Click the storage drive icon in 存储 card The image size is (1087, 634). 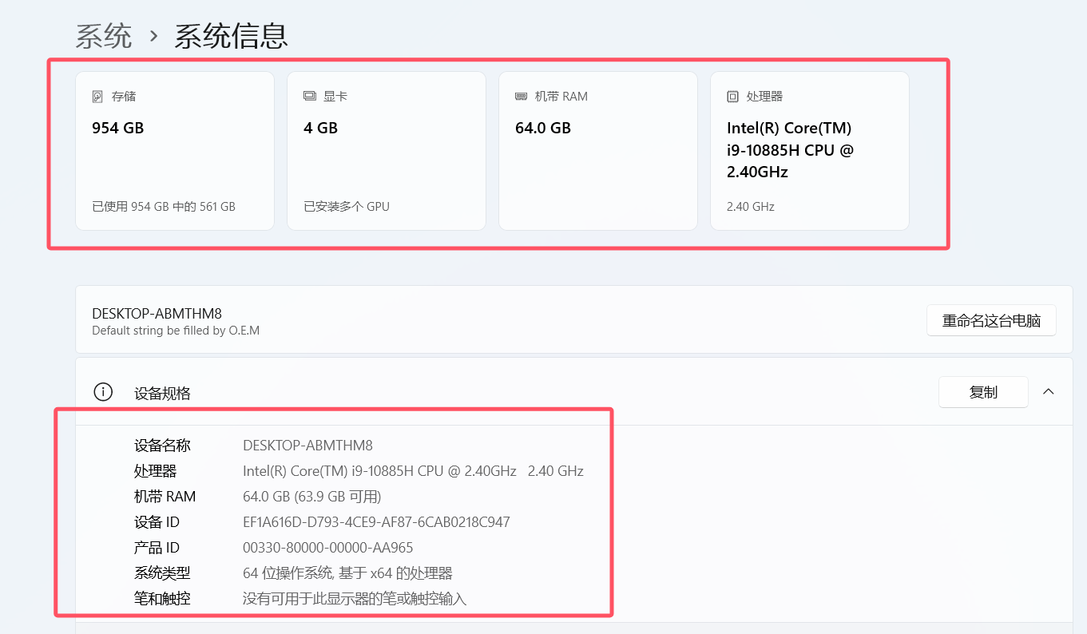click(x=97, y=97)
